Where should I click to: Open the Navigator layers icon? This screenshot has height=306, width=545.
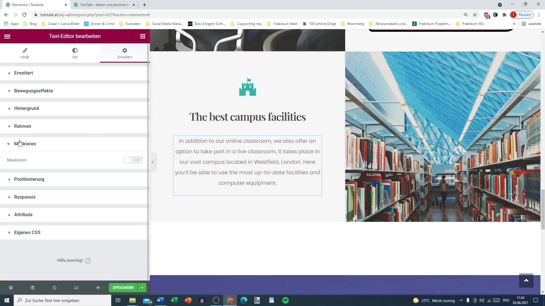click(33, 288)
